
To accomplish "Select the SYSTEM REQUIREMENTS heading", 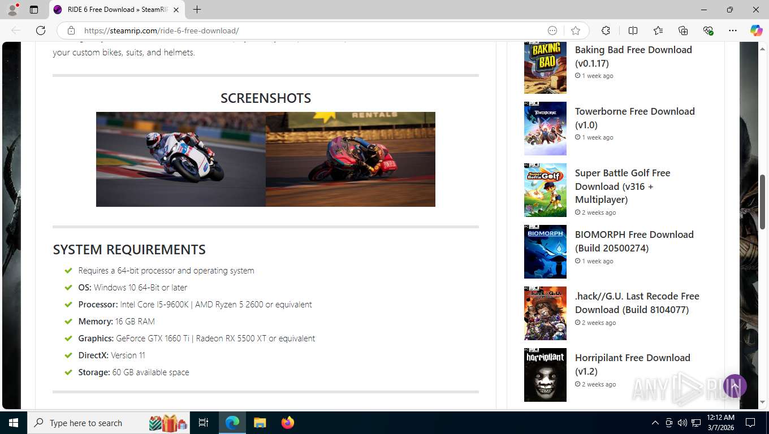I will (x=129, y=249).
